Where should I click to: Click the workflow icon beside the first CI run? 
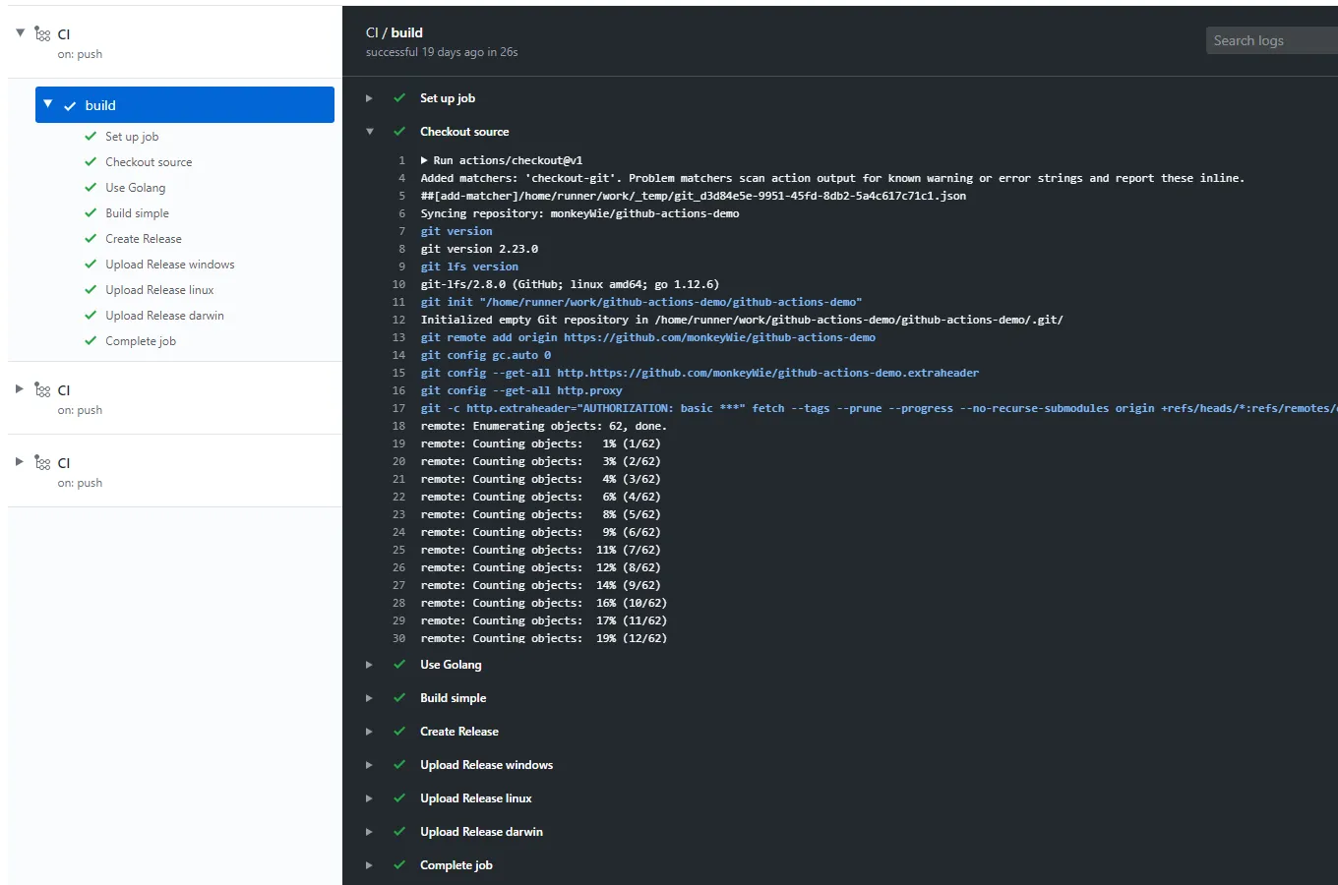42,34
